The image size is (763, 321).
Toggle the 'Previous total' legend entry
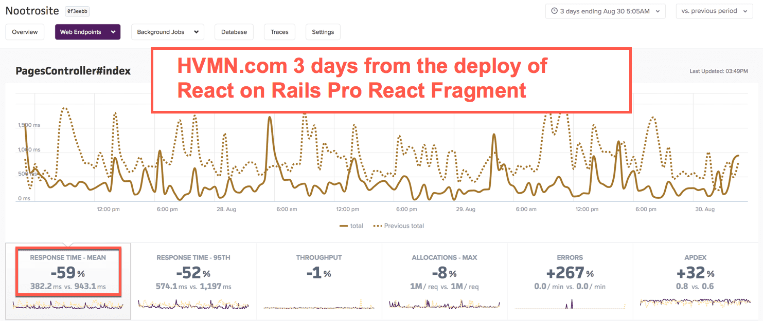coord(398,225)
